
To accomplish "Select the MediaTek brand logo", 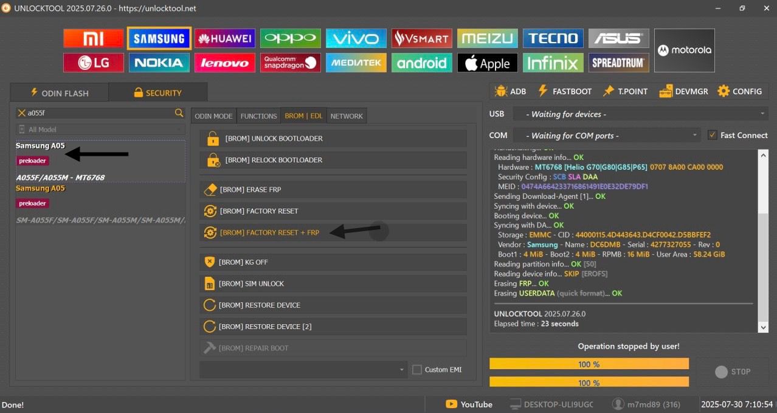I will 356,63.
